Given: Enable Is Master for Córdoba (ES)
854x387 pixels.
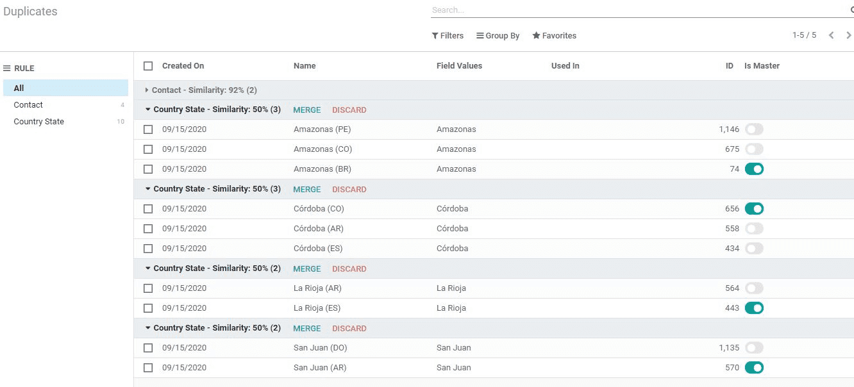Looking at the screenshot, I should [754, 249].
